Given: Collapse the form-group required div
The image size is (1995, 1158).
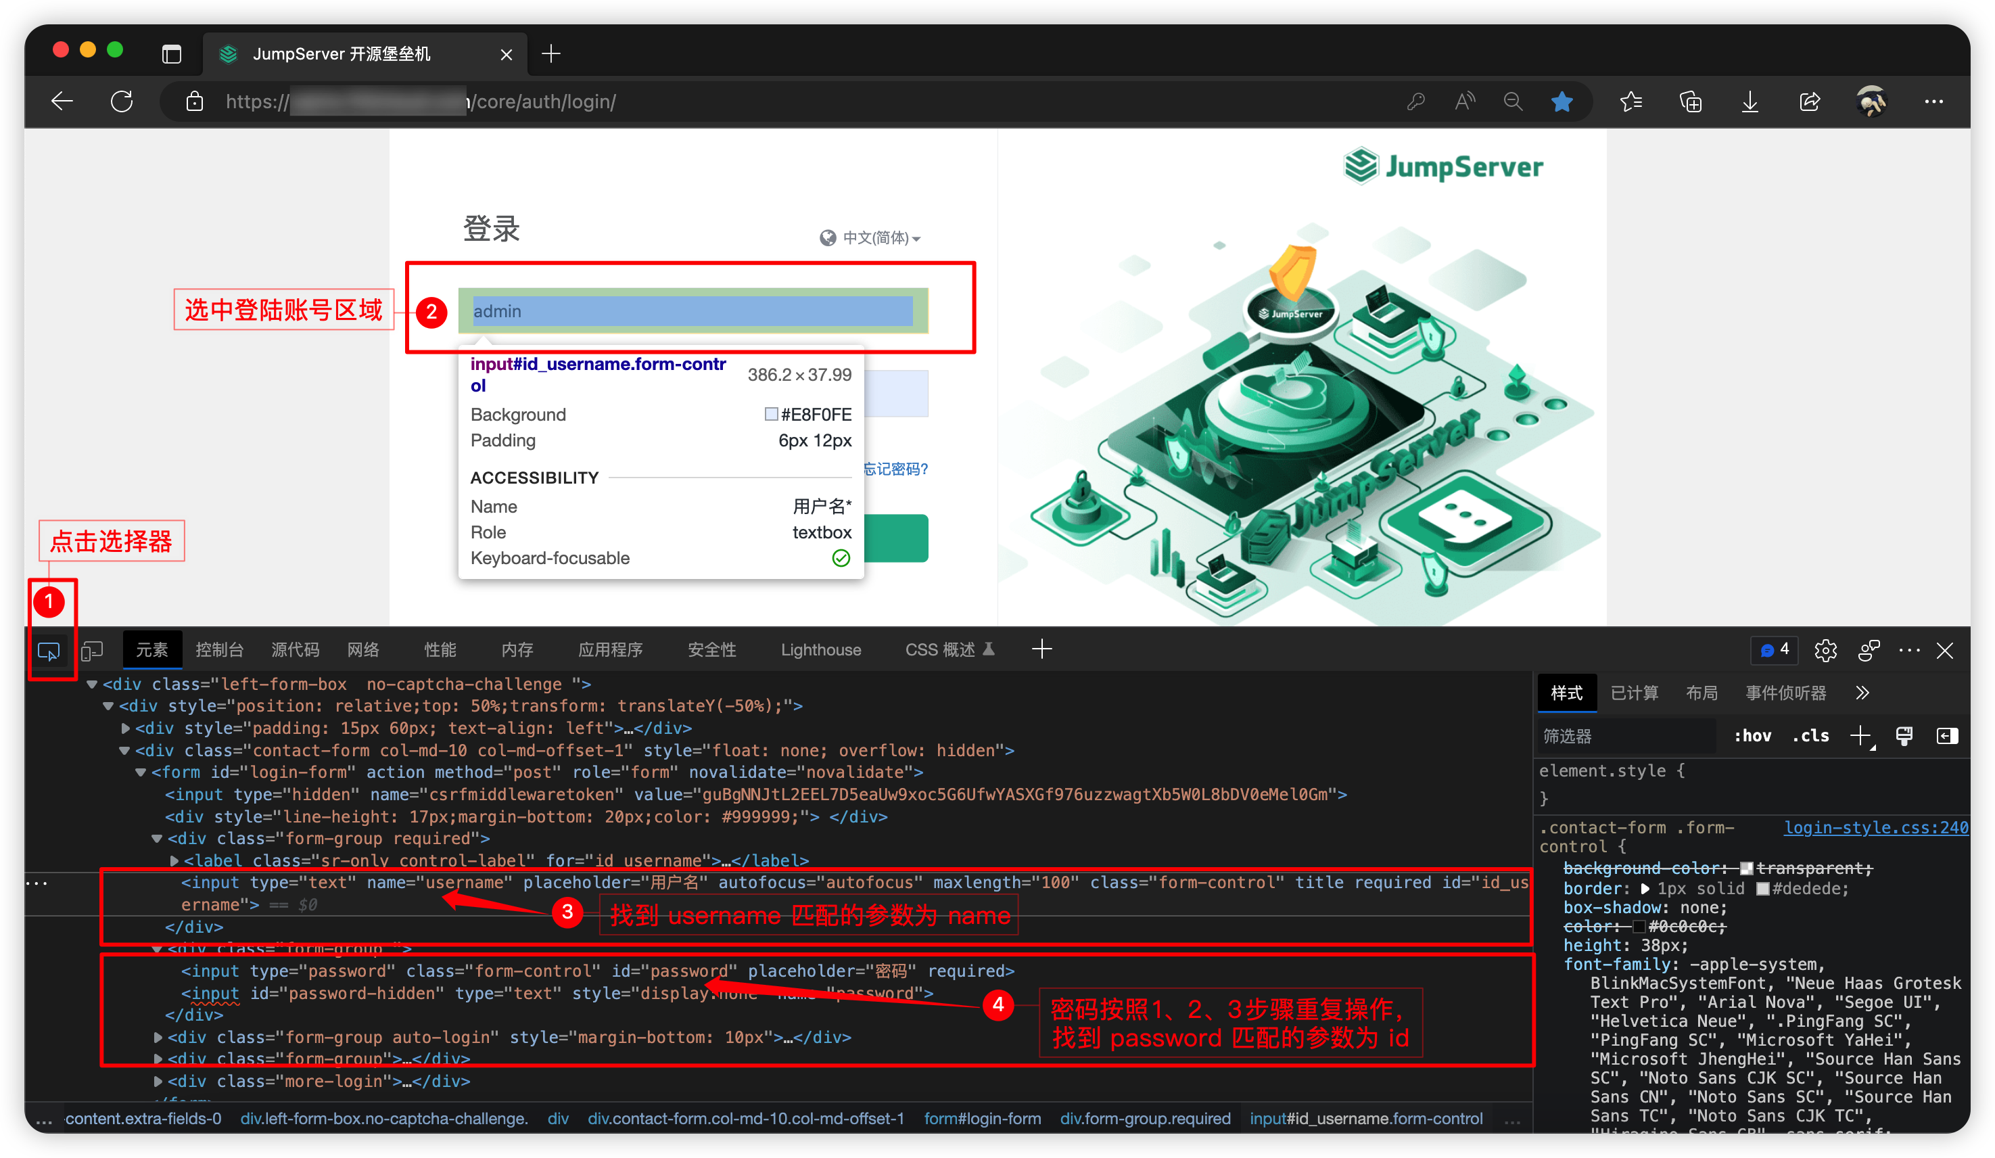Looking at the screenshot, I should 157,838.
